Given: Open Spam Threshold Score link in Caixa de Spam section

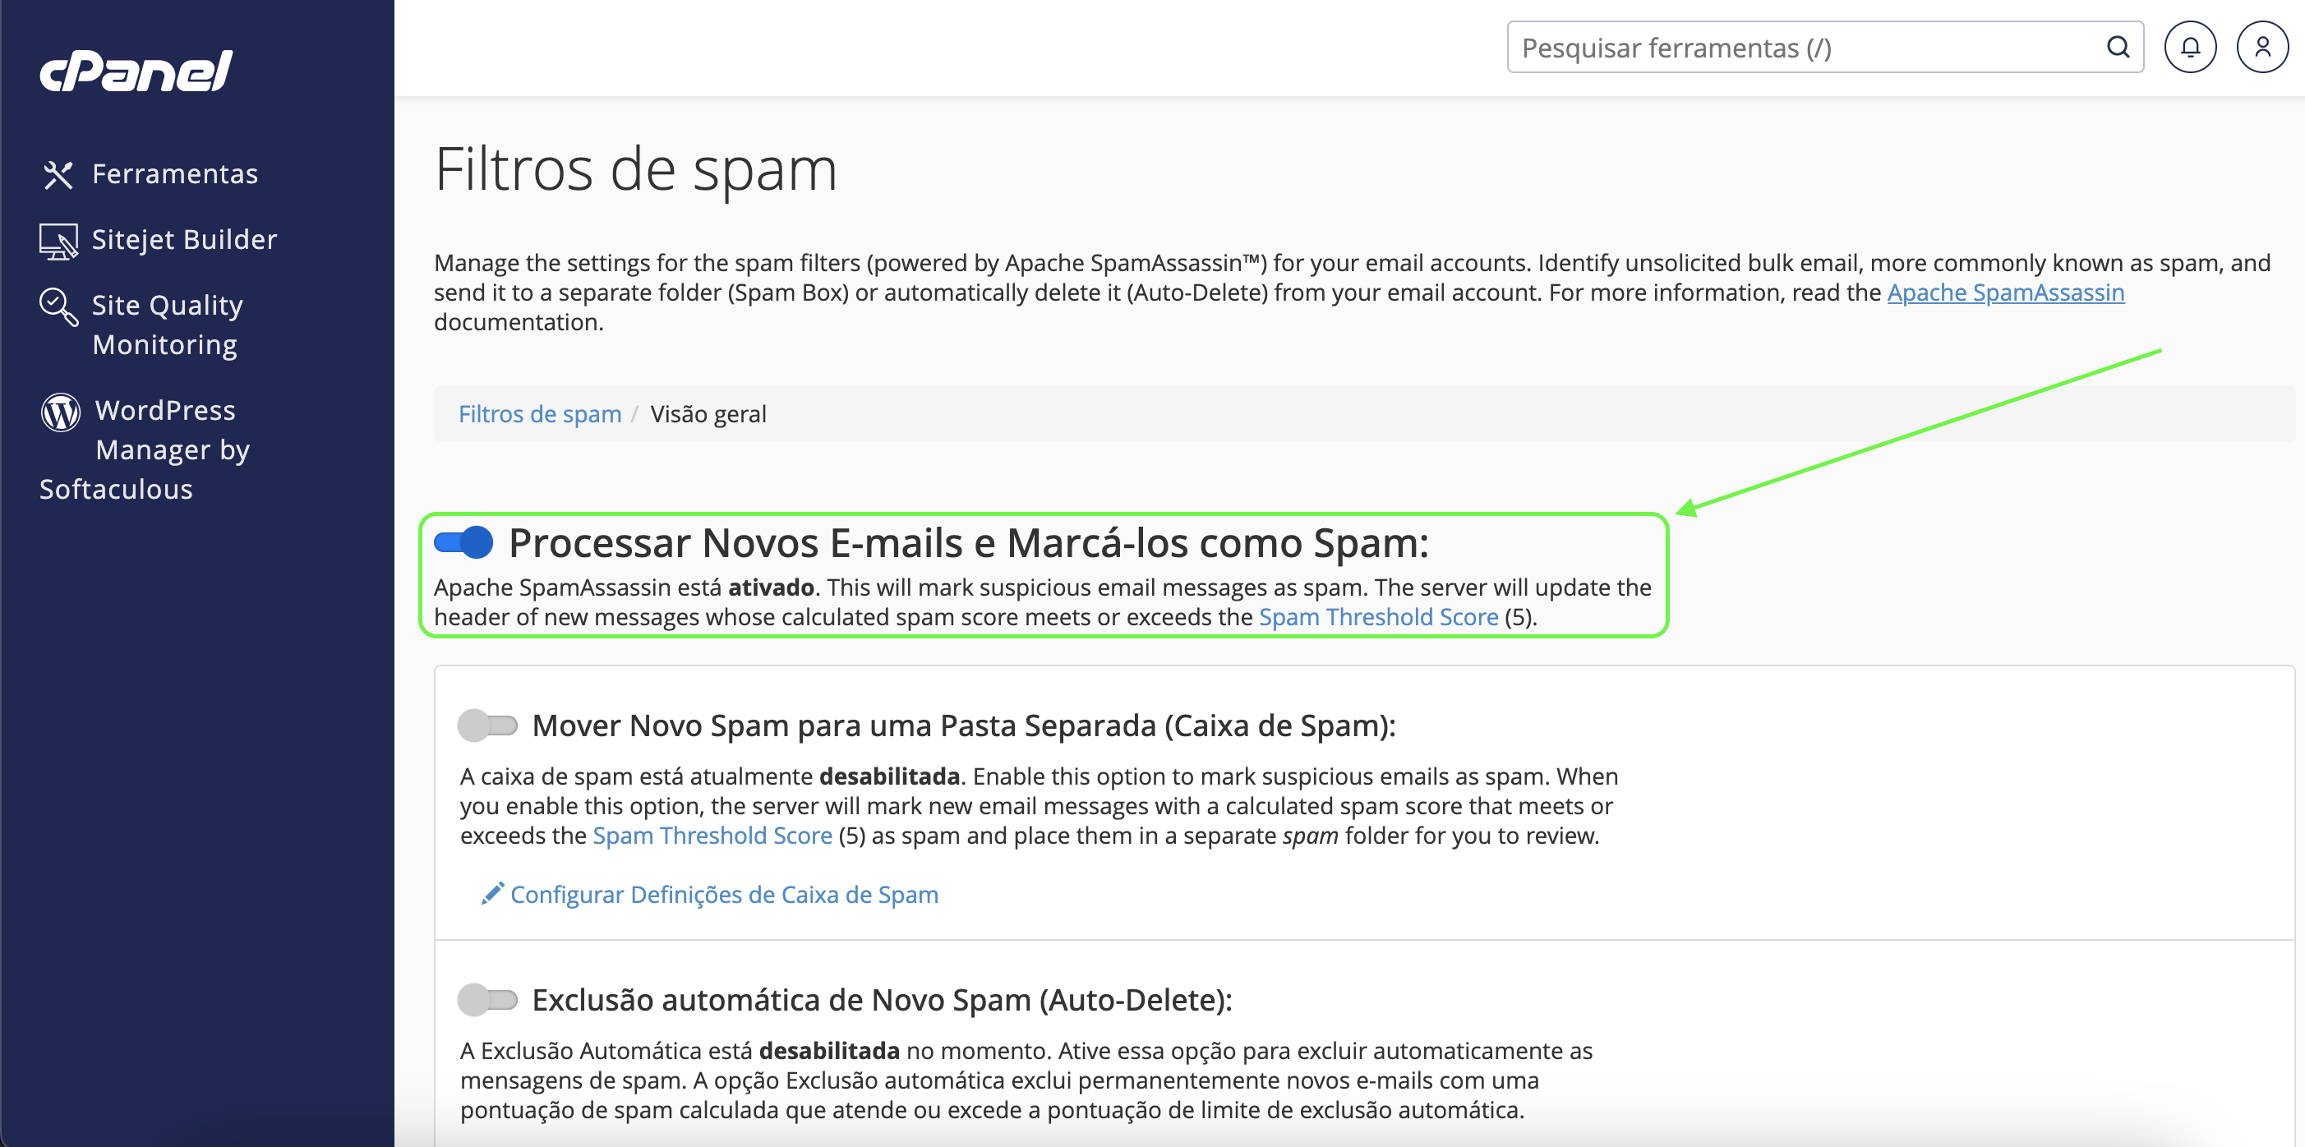Looking at the screenshot, I should click(712, 836).
